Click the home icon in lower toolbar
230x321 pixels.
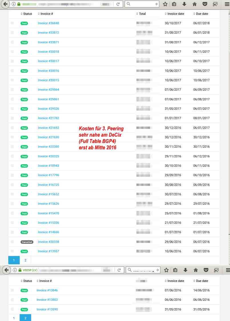[x=195, y=270]
